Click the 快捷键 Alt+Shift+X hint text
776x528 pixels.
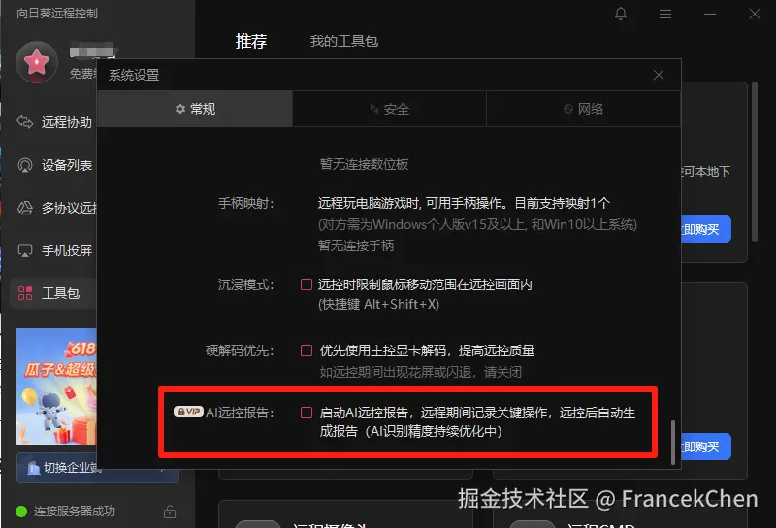(x=378, y=304)
